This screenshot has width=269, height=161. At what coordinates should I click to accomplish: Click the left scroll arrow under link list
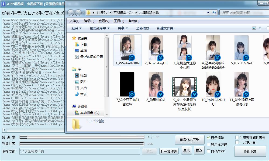point(5,130)
